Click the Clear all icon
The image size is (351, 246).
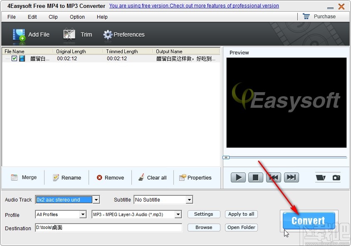[141, 177]
